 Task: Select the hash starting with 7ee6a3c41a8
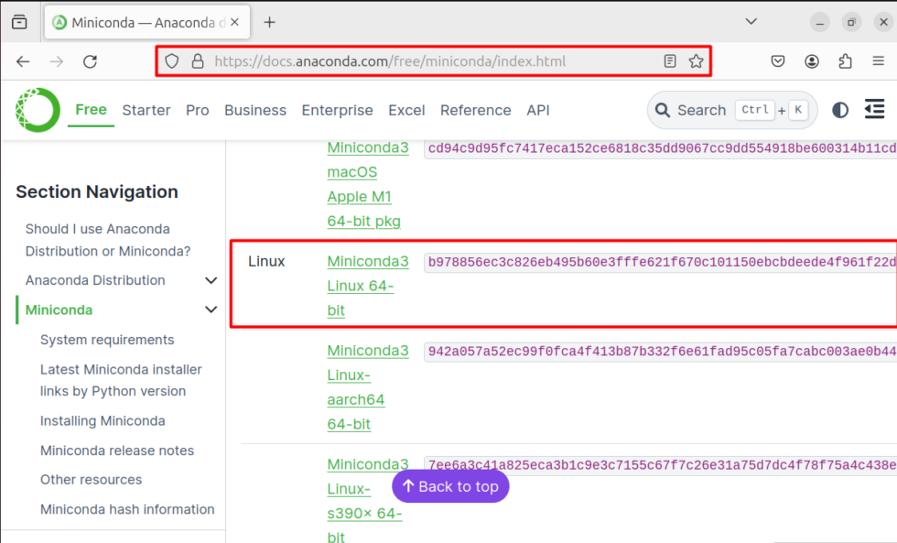[661, 465]
